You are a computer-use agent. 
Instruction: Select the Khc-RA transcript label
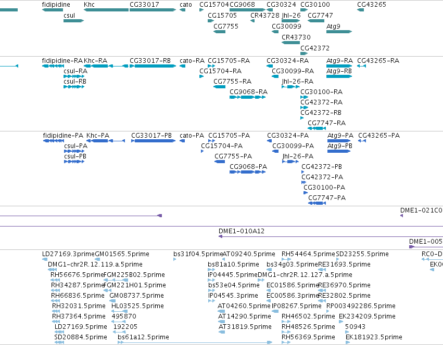click(x=95, y=61)
